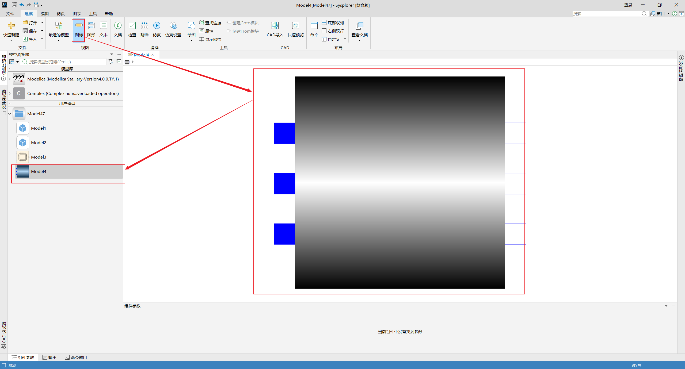Minimize the Component Parameters panel
This screenshot has height=369, width=685.
[673, 306]
